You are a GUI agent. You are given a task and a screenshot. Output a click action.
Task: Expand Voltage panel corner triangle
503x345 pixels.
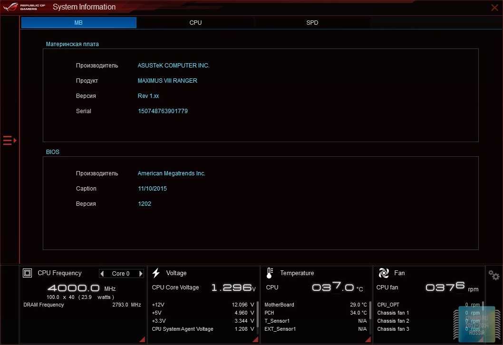point(255,339)
